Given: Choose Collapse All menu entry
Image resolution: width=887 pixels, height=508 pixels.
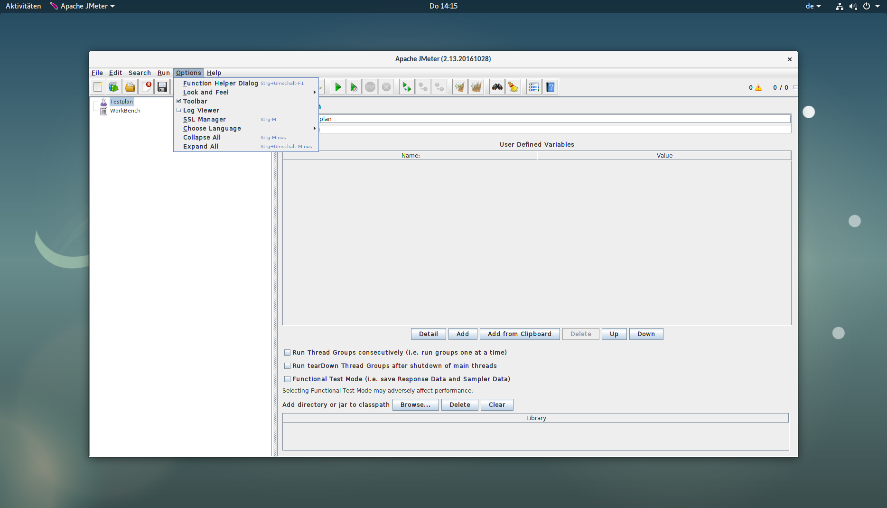Looking at the screenshot, I should coord(246,137).
